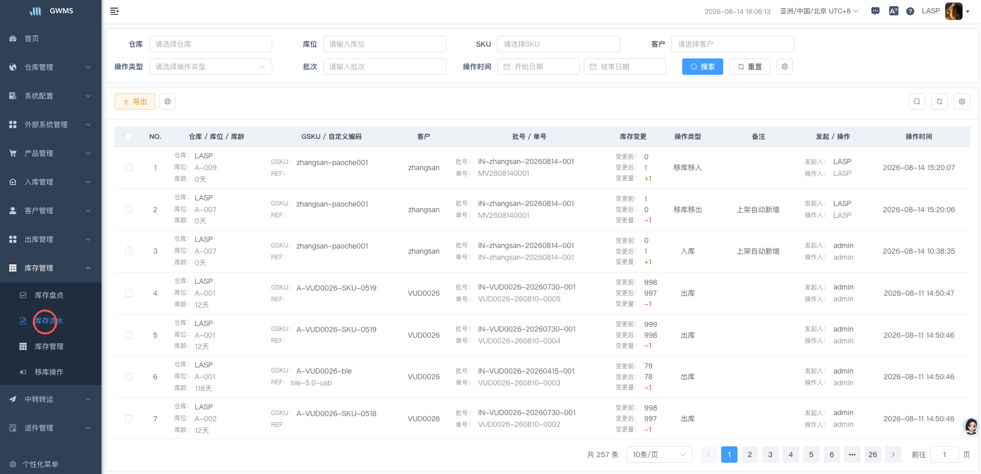Click the blue 搜索 button
981x474 pixels.
coord(703,67)
